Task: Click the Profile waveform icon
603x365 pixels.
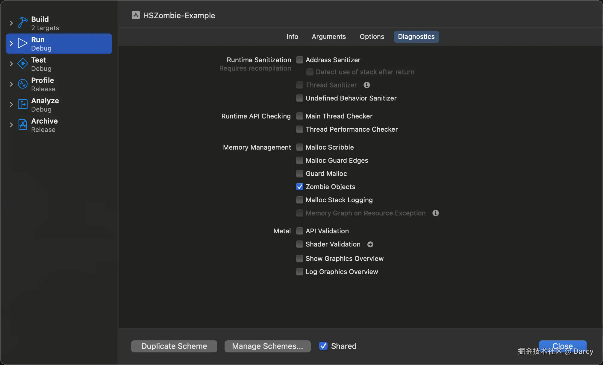Action: click(22, 84)
